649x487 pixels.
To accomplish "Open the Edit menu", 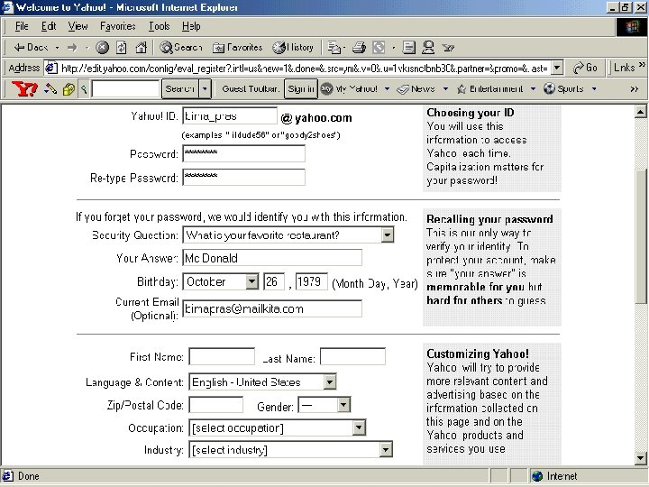I will click(x=49, y=26).
